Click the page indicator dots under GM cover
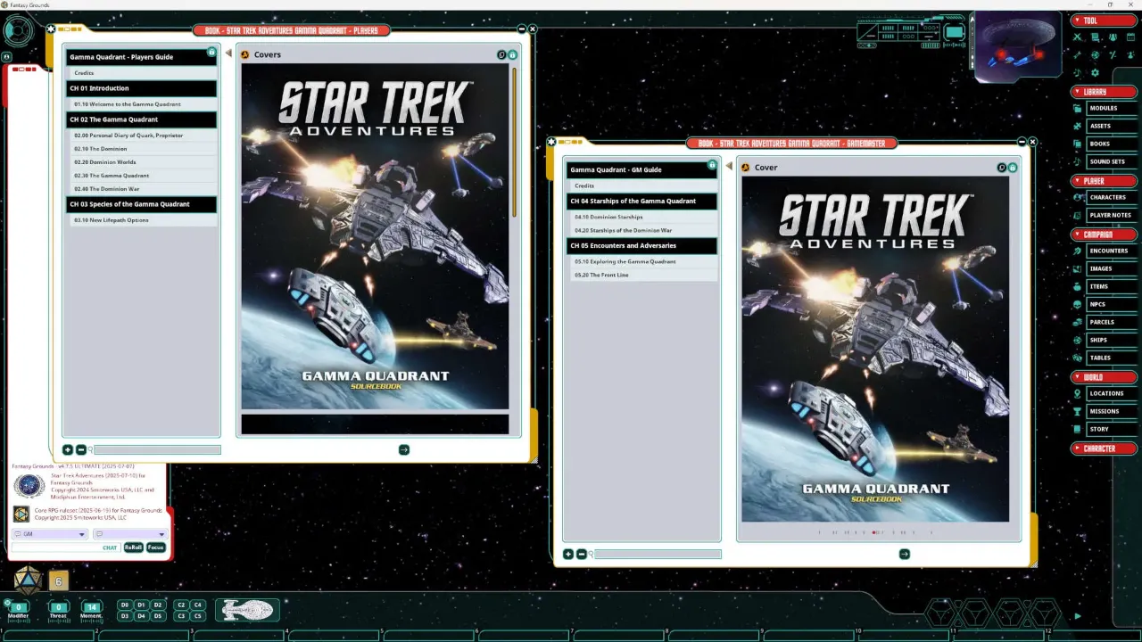1142x642 pixels. (875, 532)
